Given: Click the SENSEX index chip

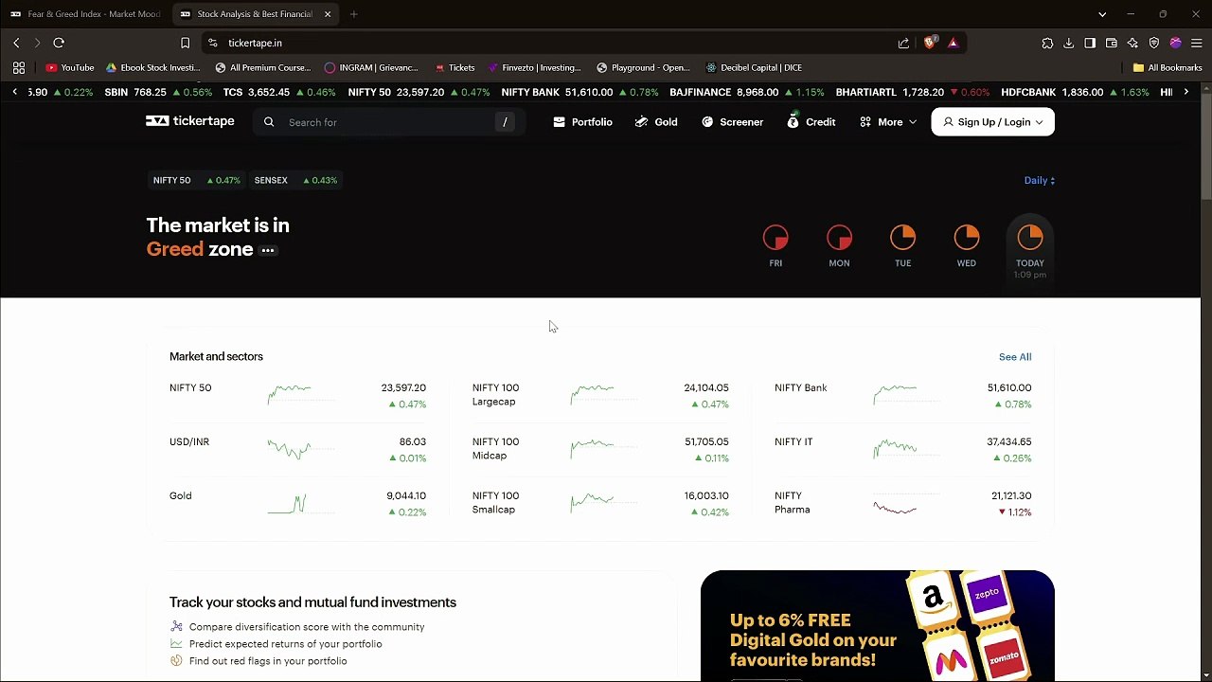Looking at the screenshot, I should pyautogui.click(x=295, y=180).
